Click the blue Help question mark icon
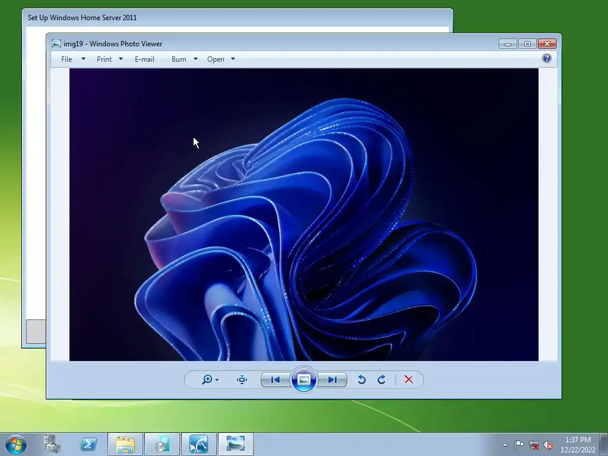The image size is (608, 456). coord(547,59)
